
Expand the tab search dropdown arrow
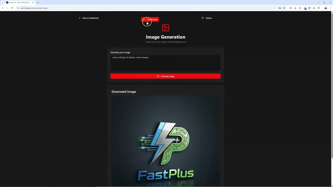tap(2, 2)
